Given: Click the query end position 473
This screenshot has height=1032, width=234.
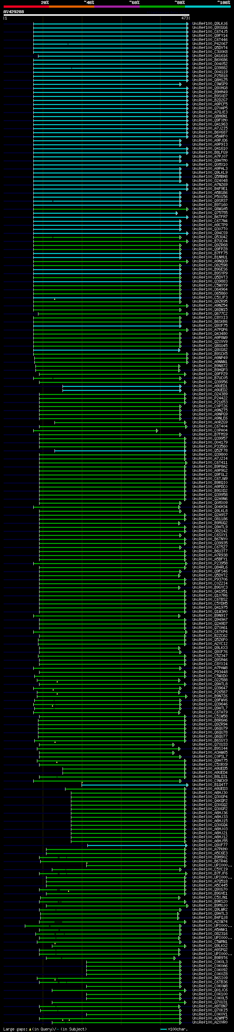Looking at the screenshot, I should [185, 18].
